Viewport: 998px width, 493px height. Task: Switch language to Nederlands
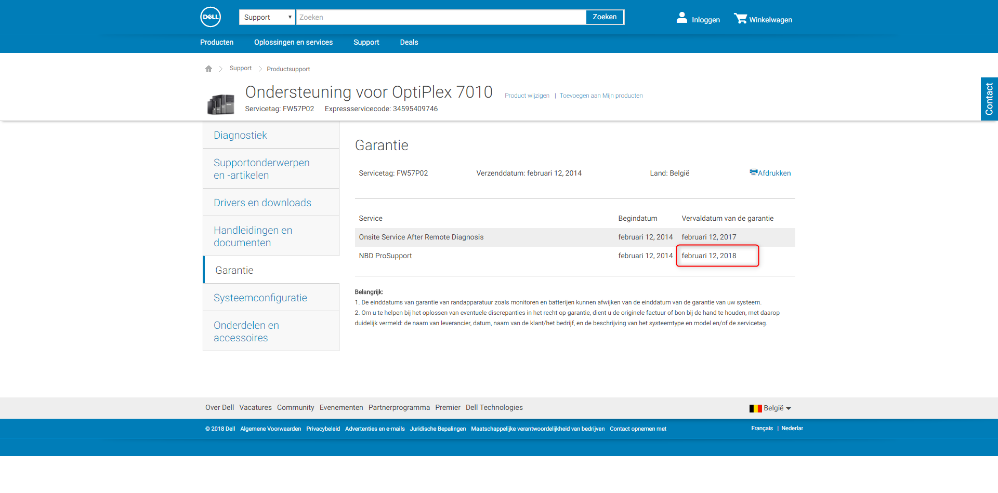coord(792,429)
